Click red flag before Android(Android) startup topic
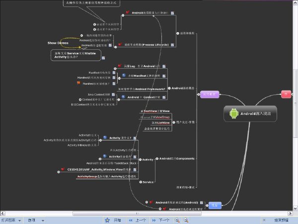This screenshot has height=224, width=298. tap(151, 202)
